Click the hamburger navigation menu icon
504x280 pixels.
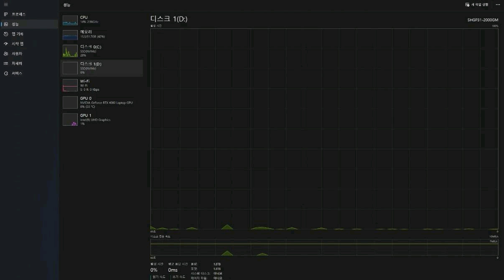tap(6, 4)
